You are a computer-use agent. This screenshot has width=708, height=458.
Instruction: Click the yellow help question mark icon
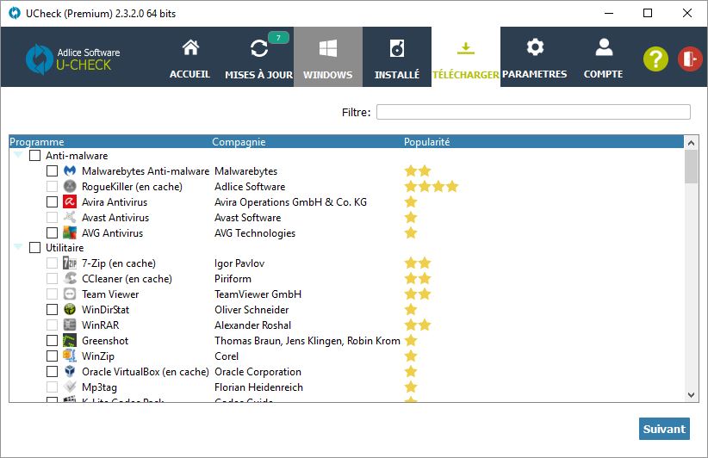tap(655, 59)
